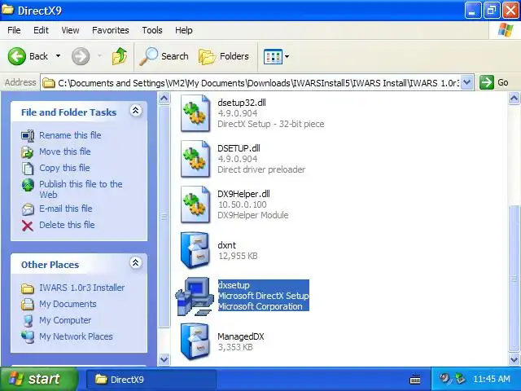Image resolution: width=521 pixels, height=391 pixels.
Task: Select the DSETUP.dll file icon
Action: [195, 159]
